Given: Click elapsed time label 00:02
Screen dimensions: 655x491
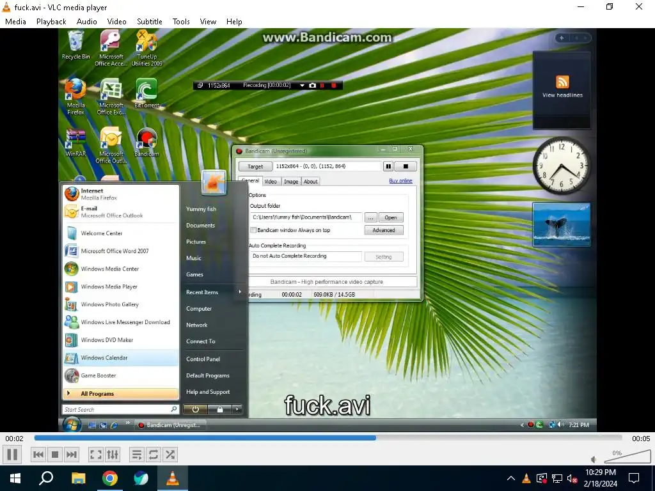Looking at the screenshot, I should pos(14,439).
